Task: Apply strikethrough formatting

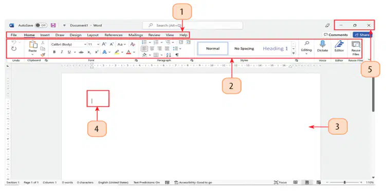Action: coord(81,52)
